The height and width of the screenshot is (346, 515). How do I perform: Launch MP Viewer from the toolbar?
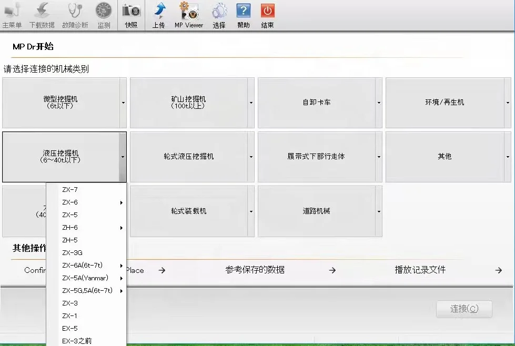tap(189, 15)
